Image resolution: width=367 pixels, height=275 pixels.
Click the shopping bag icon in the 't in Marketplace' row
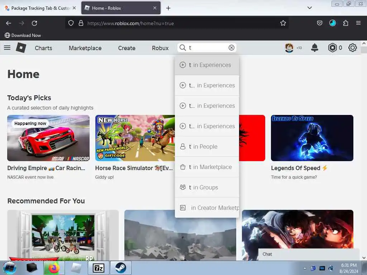pyautogui.click(x=182, y=167)
